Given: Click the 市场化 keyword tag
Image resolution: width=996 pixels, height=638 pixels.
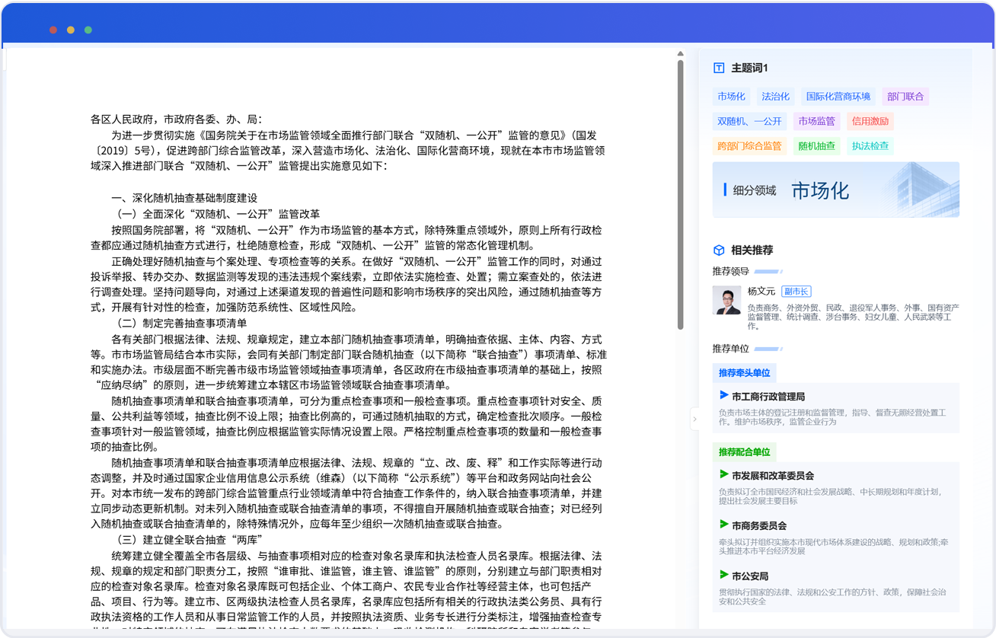Looking at the screenshot, I should coord(731,97).
